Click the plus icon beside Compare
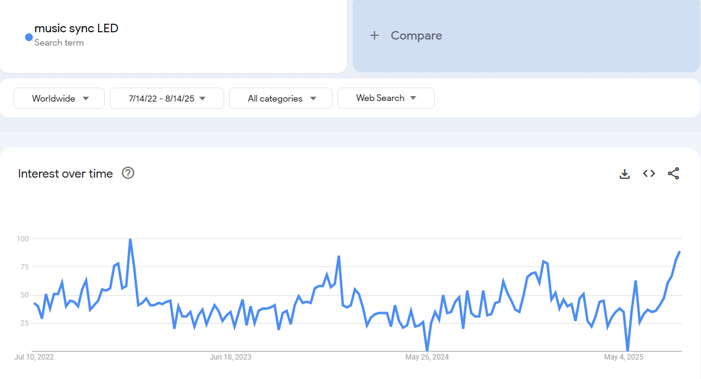 pyautogui.click(x=375, y=36)
